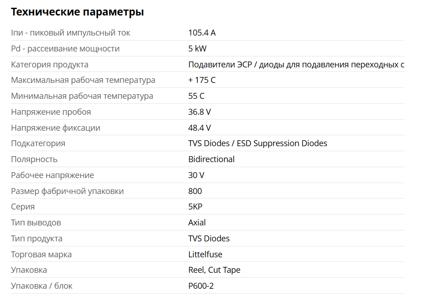
Task: Click the "Reel, Cut Tape" packaging value
Action: coord(214,270)
